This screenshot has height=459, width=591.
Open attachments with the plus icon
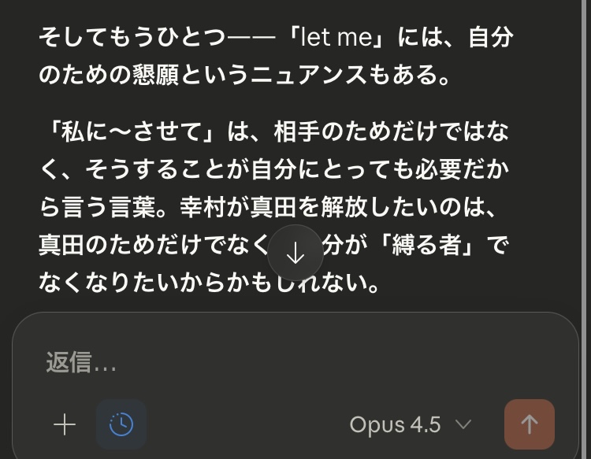[x=64, y=425]
